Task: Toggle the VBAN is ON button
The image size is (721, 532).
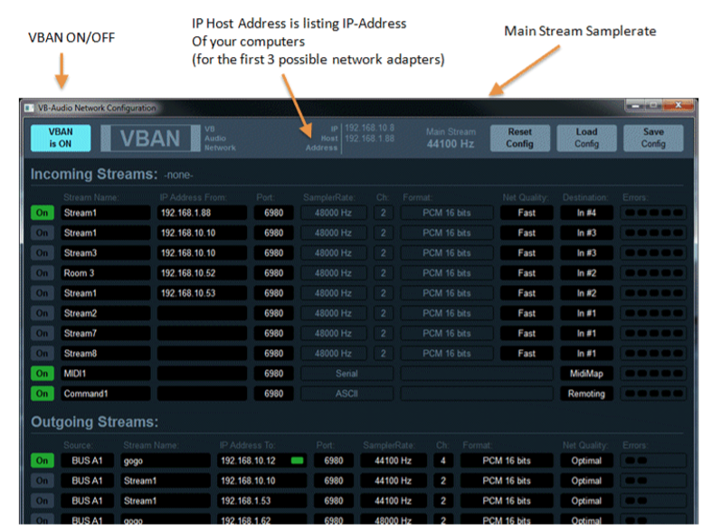Action: click(x=61, y=138)
